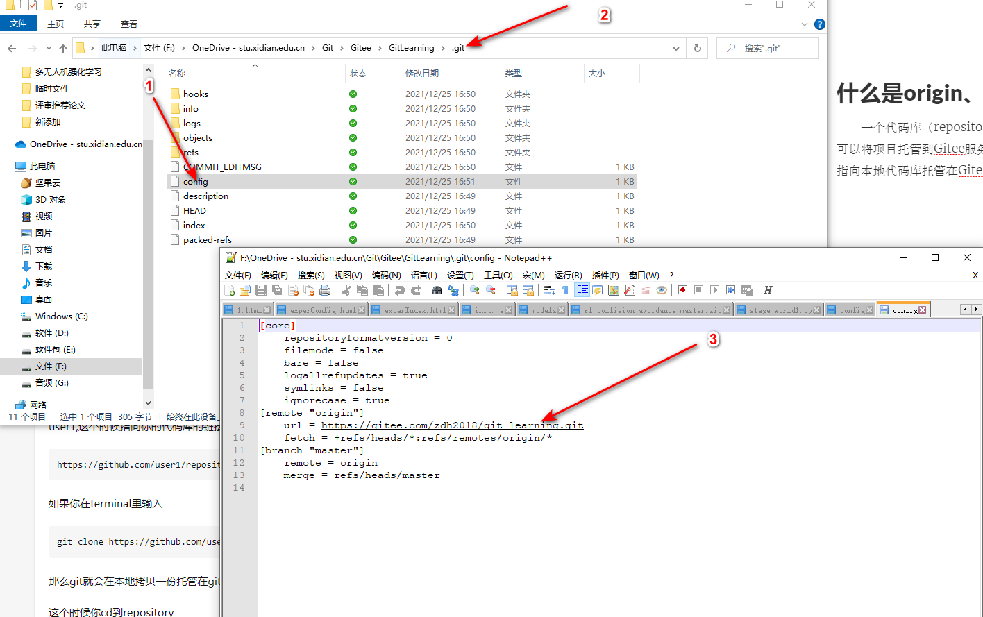Image resolution: width=983 pixels, height=617 pixels.
Task: Click the Stop Recording macro icon
Action: (698, 290)
